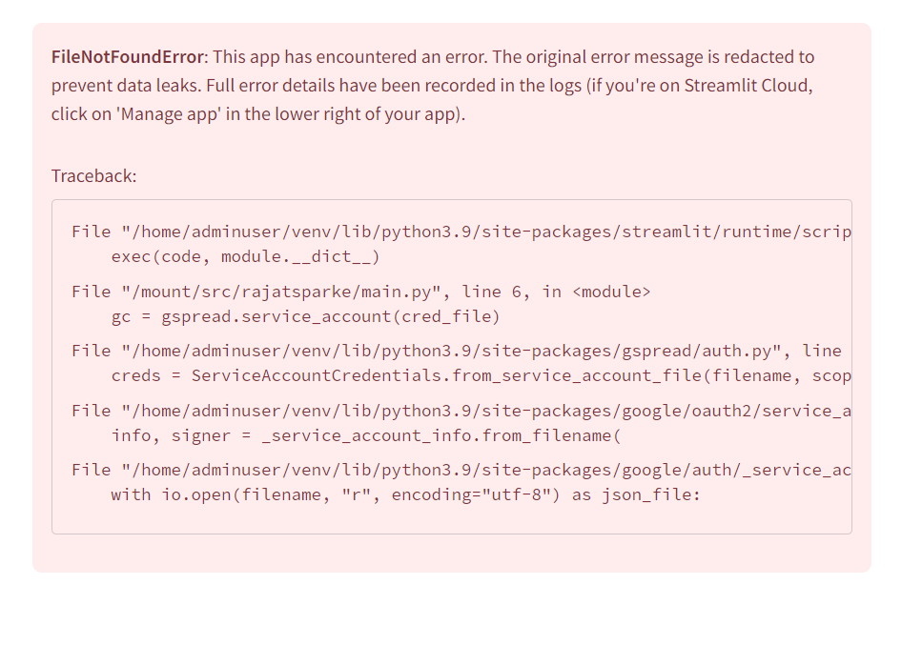Click the '<module>' text in traceback
Screen dimensions: 922x645
coord(611,292)
